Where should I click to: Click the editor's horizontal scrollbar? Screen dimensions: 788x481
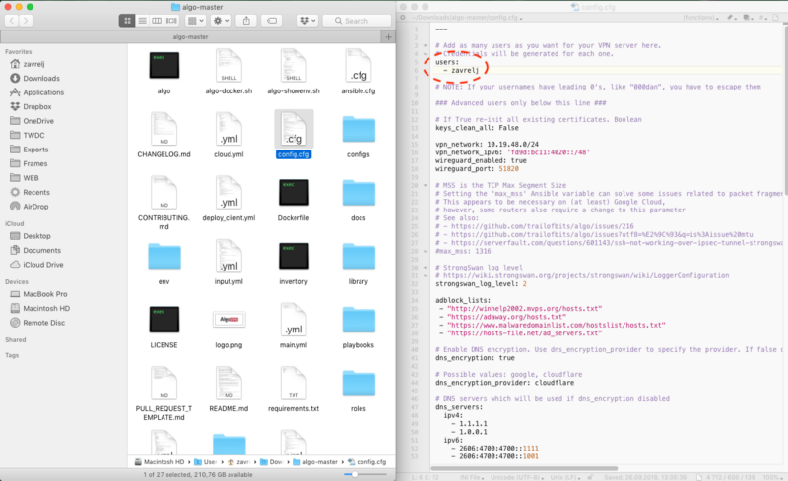524,468
